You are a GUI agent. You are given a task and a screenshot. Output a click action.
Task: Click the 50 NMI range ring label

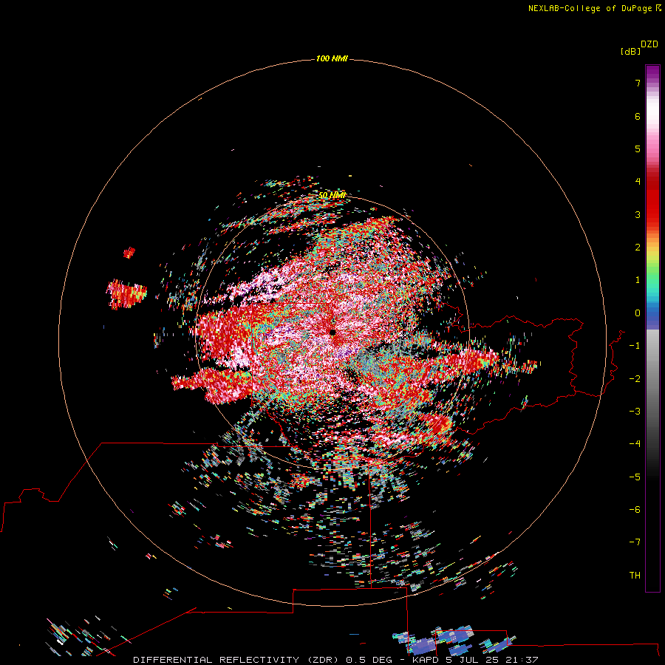pyautogui.click(x=332, y=195)
